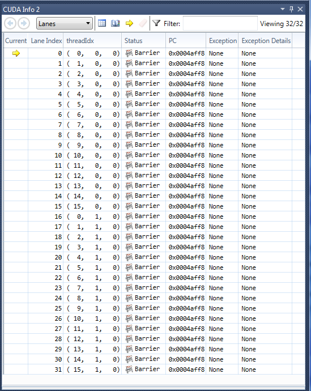Image resolution: width=311 pixels, height=391 pixels.
Task: Open the Lanes view dropdown
Action: click(64, 23)
